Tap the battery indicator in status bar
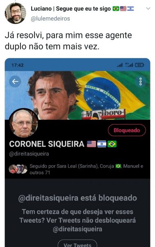 point(139,65)
